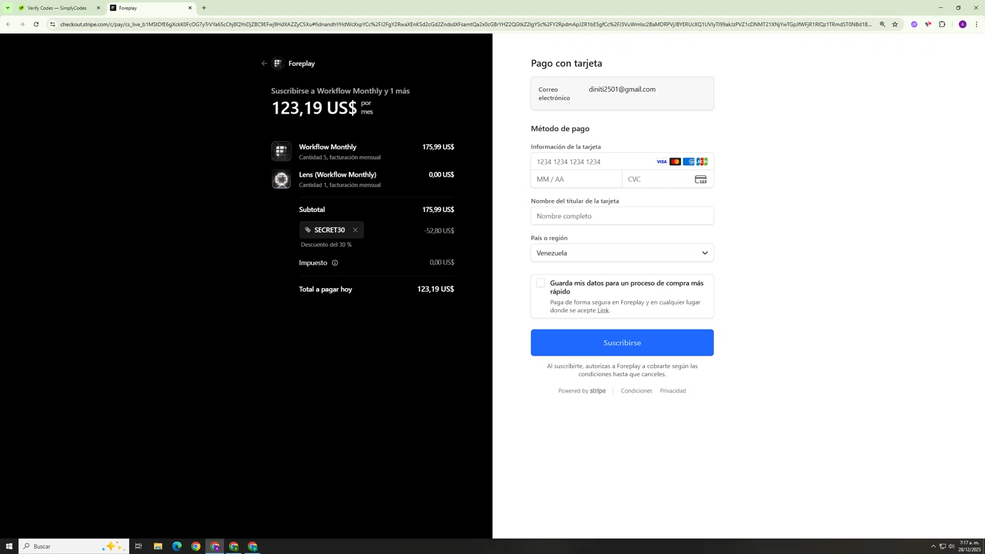Click the volume speaker icon in tray
The image size is (985, 554).
[x=952, y=546]
